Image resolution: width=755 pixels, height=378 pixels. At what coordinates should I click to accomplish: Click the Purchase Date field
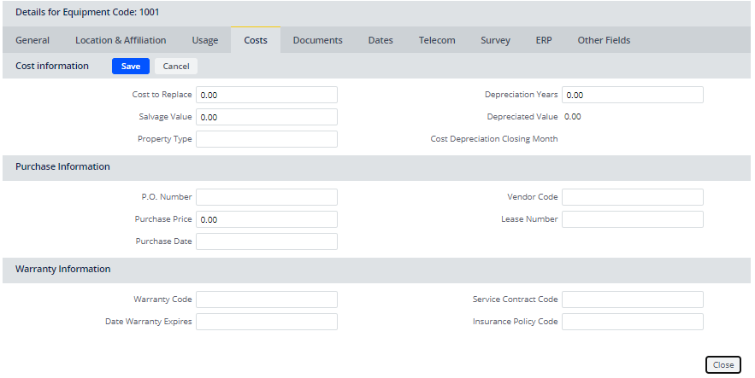[x=267, y=241]
